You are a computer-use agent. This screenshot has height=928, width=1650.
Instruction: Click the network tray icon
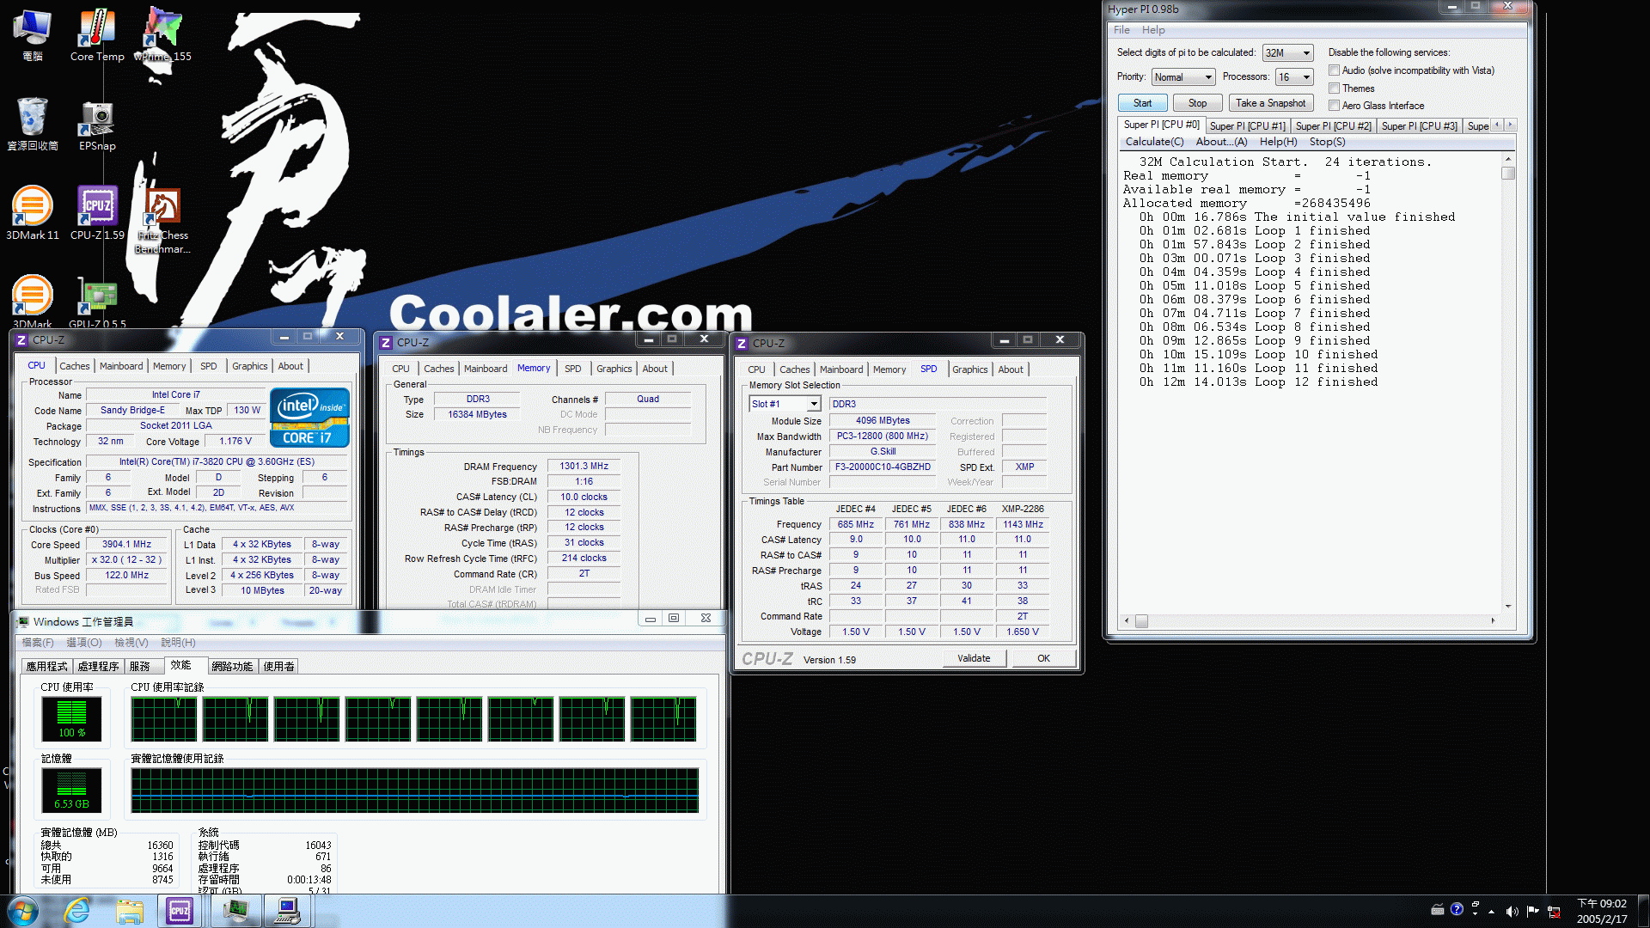click(x=1554, y=911)
